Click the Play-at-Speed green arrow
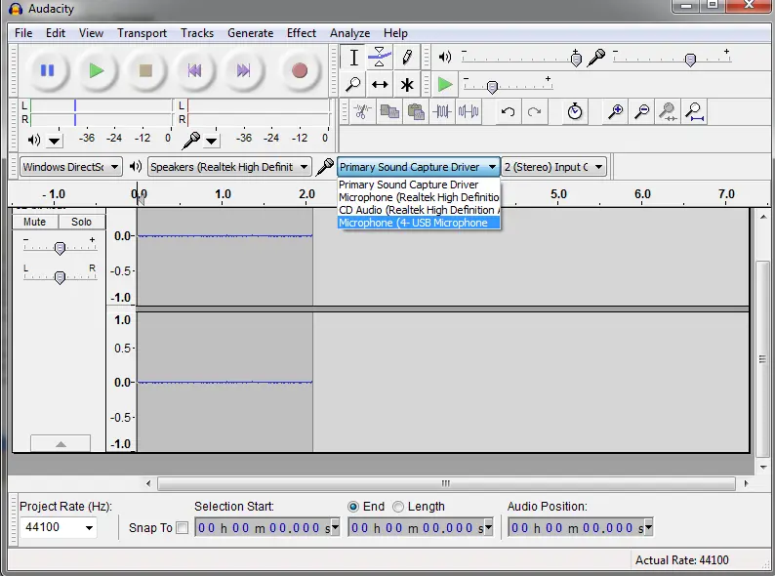 [445, 85]
